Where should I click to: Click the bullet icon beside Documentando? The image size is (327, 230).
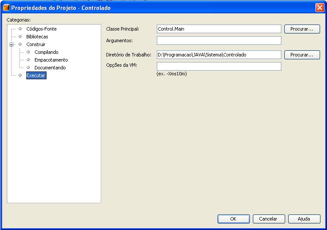28,68
